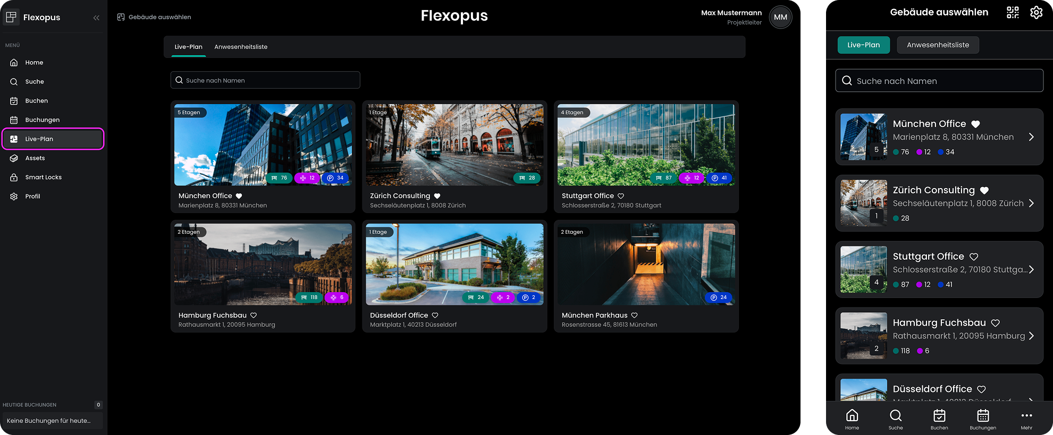The image size is (1053, 435).
Task: Click the Smart Locks padlock icon
Action: pyautogui.click(x=14, y=177)
